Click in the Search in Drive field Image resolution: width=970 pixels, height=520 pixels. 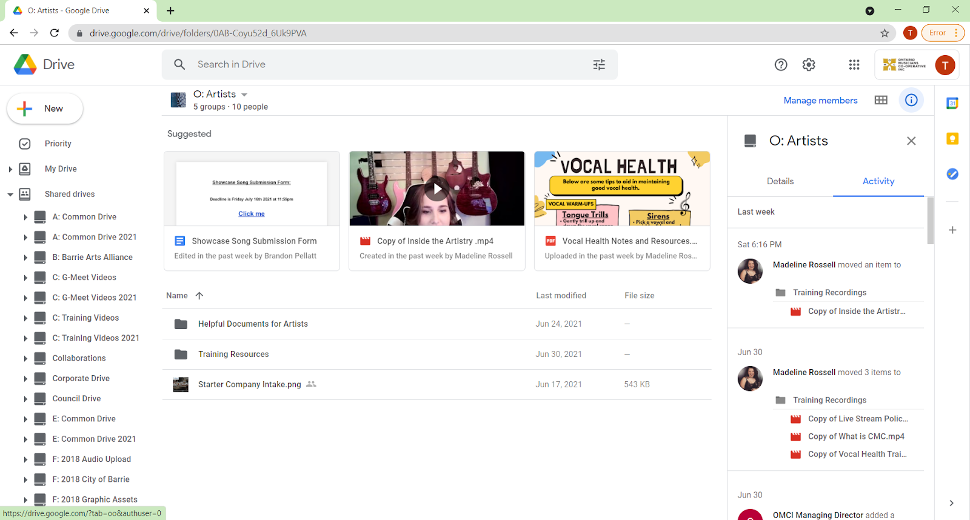point(389,64)
